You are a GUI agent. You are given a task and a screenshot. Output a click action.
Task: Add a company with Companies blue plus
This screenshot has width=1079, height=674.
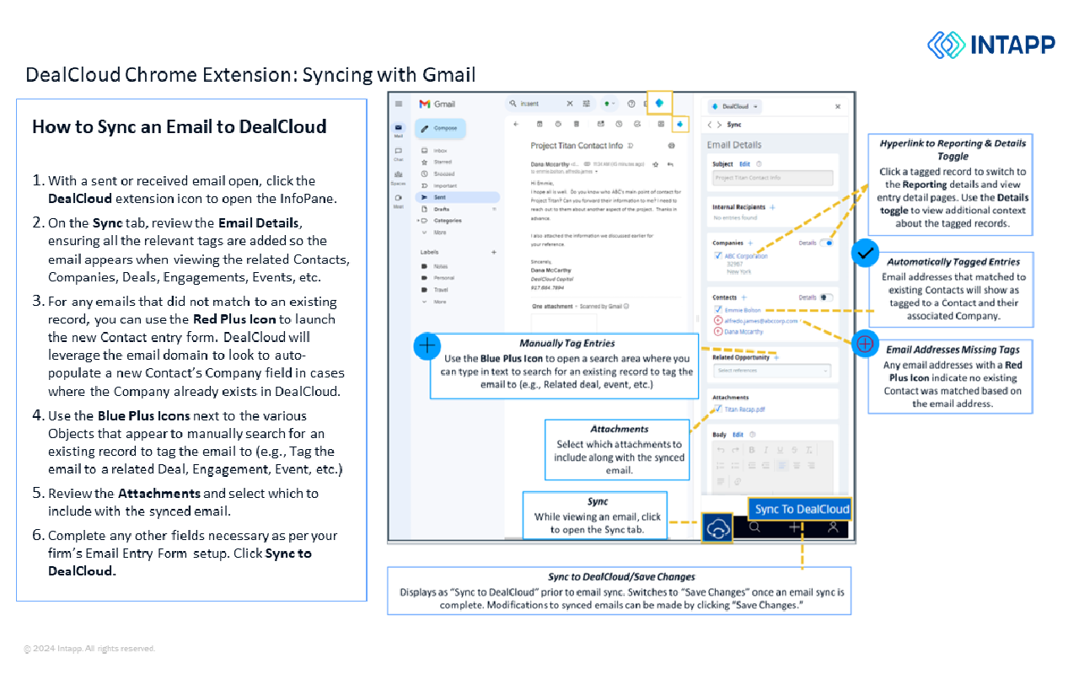coord(750,243)
